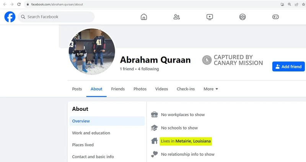
Task: Click the graduation cap schools icon
Action: pos(155,128)
